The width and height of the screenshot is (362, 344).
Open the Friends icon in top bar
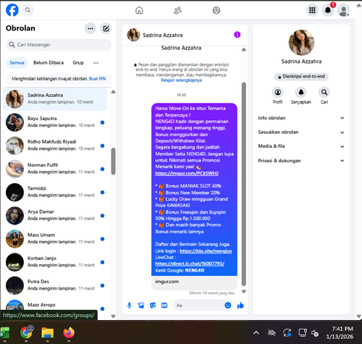(x=177, y=10)
